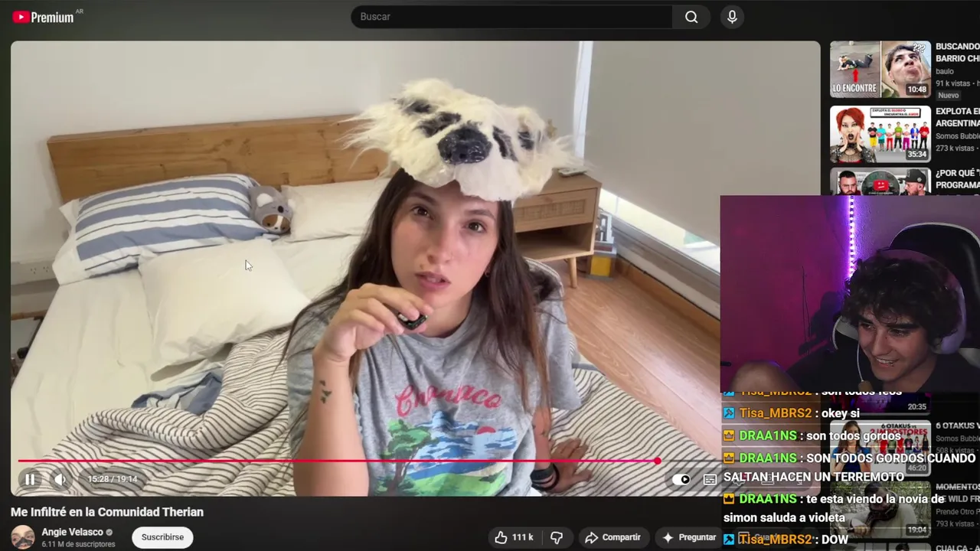This screenshot has width=980, height=551.
Task: Open the 19:04 MOMENTOS video thumbnail
Action: pyautogui.click(x=880, y=510)
